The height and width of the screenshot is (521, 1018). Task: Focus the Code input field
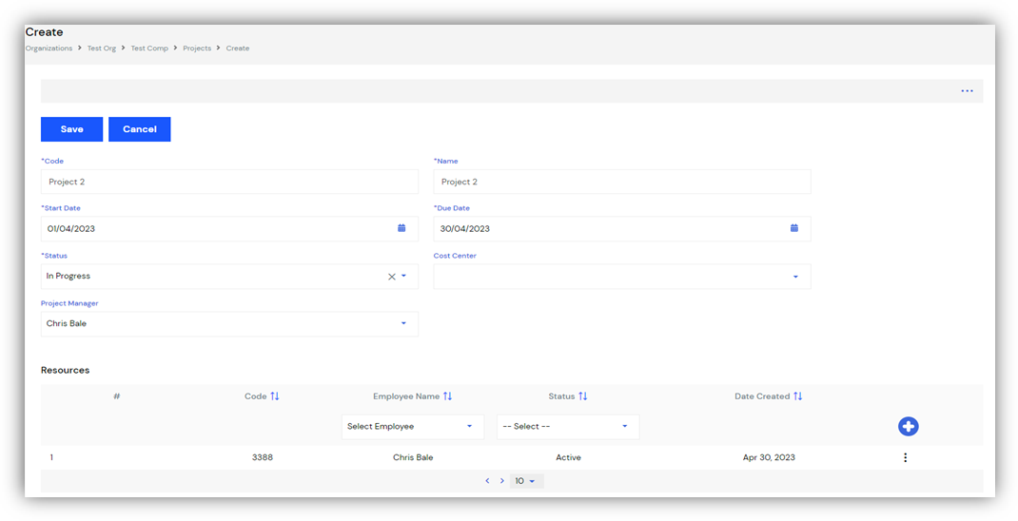pyautogui.click(x=229, y=182)
